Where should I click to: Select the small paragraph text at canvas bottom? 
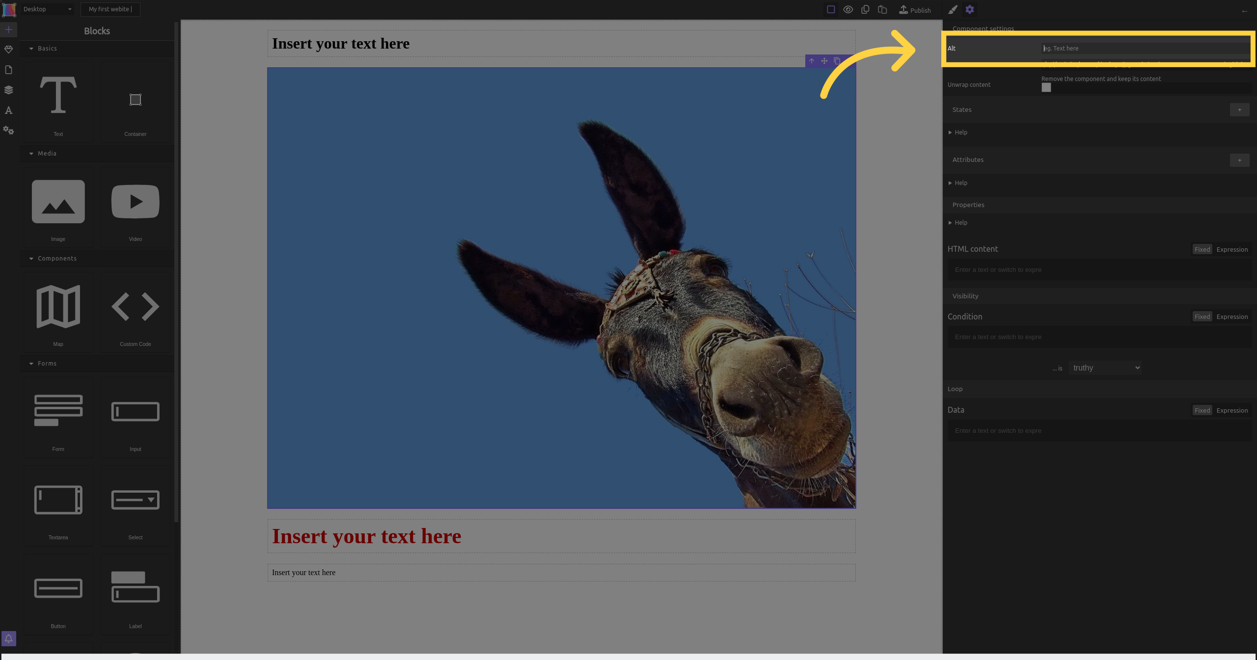(x=561, y=573)
